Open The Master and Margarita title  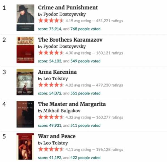point(72,104)
